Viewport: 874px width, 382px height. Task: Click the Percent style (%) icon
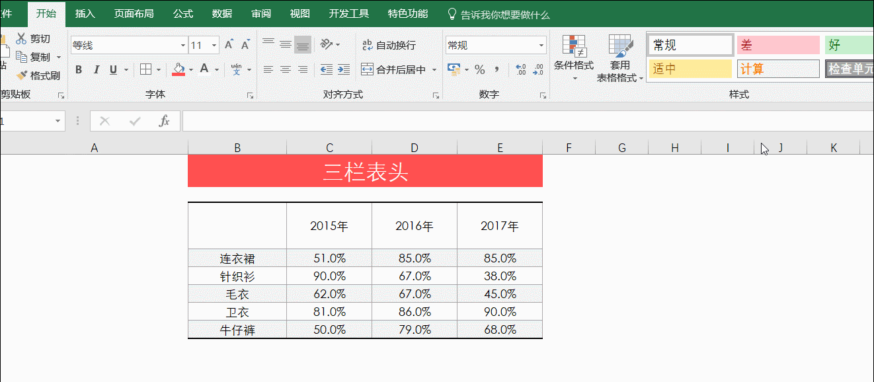coord(480,69)
